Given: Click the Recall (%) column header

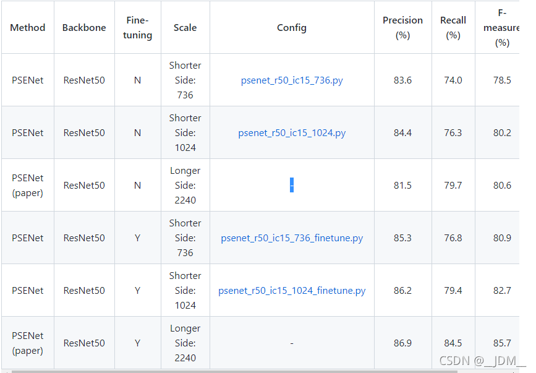Looking at the screenshot, I should (x=453, y=28).
